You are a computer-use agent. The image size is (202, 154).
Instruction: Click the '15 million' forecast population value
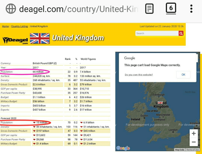tap(42, 122)
